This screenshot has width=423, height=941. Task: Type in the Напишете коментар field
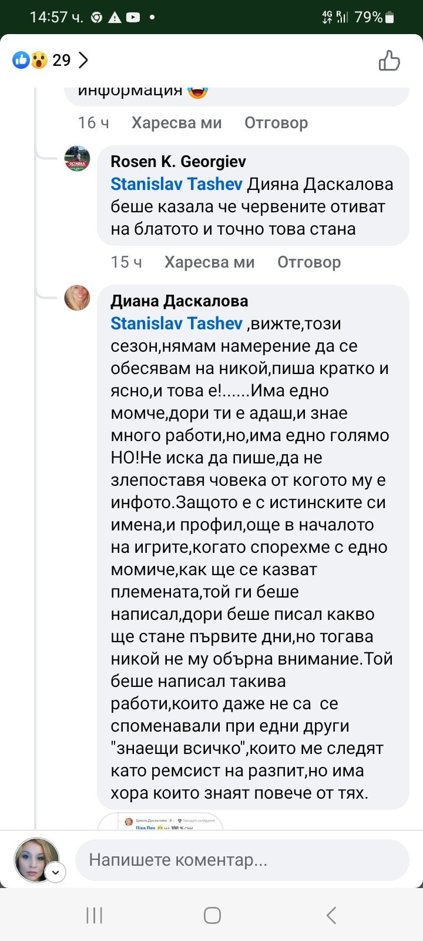point(242,860)
